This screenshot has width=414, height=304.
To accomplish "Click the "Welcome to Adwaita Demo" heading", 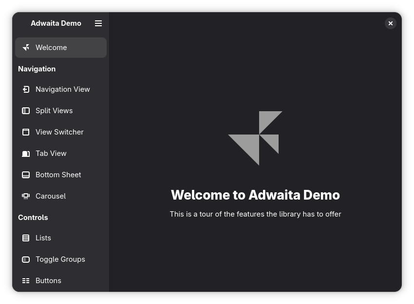I will point(255,195).
